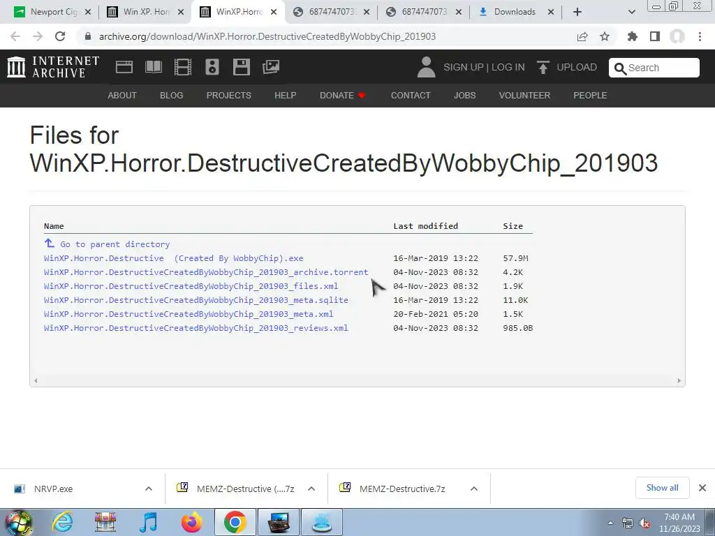Image resolution: width=715 pixels, height=536 pixels.
Task: Open the tab search dropdown arrow
Action: click(x=631, y=12)
